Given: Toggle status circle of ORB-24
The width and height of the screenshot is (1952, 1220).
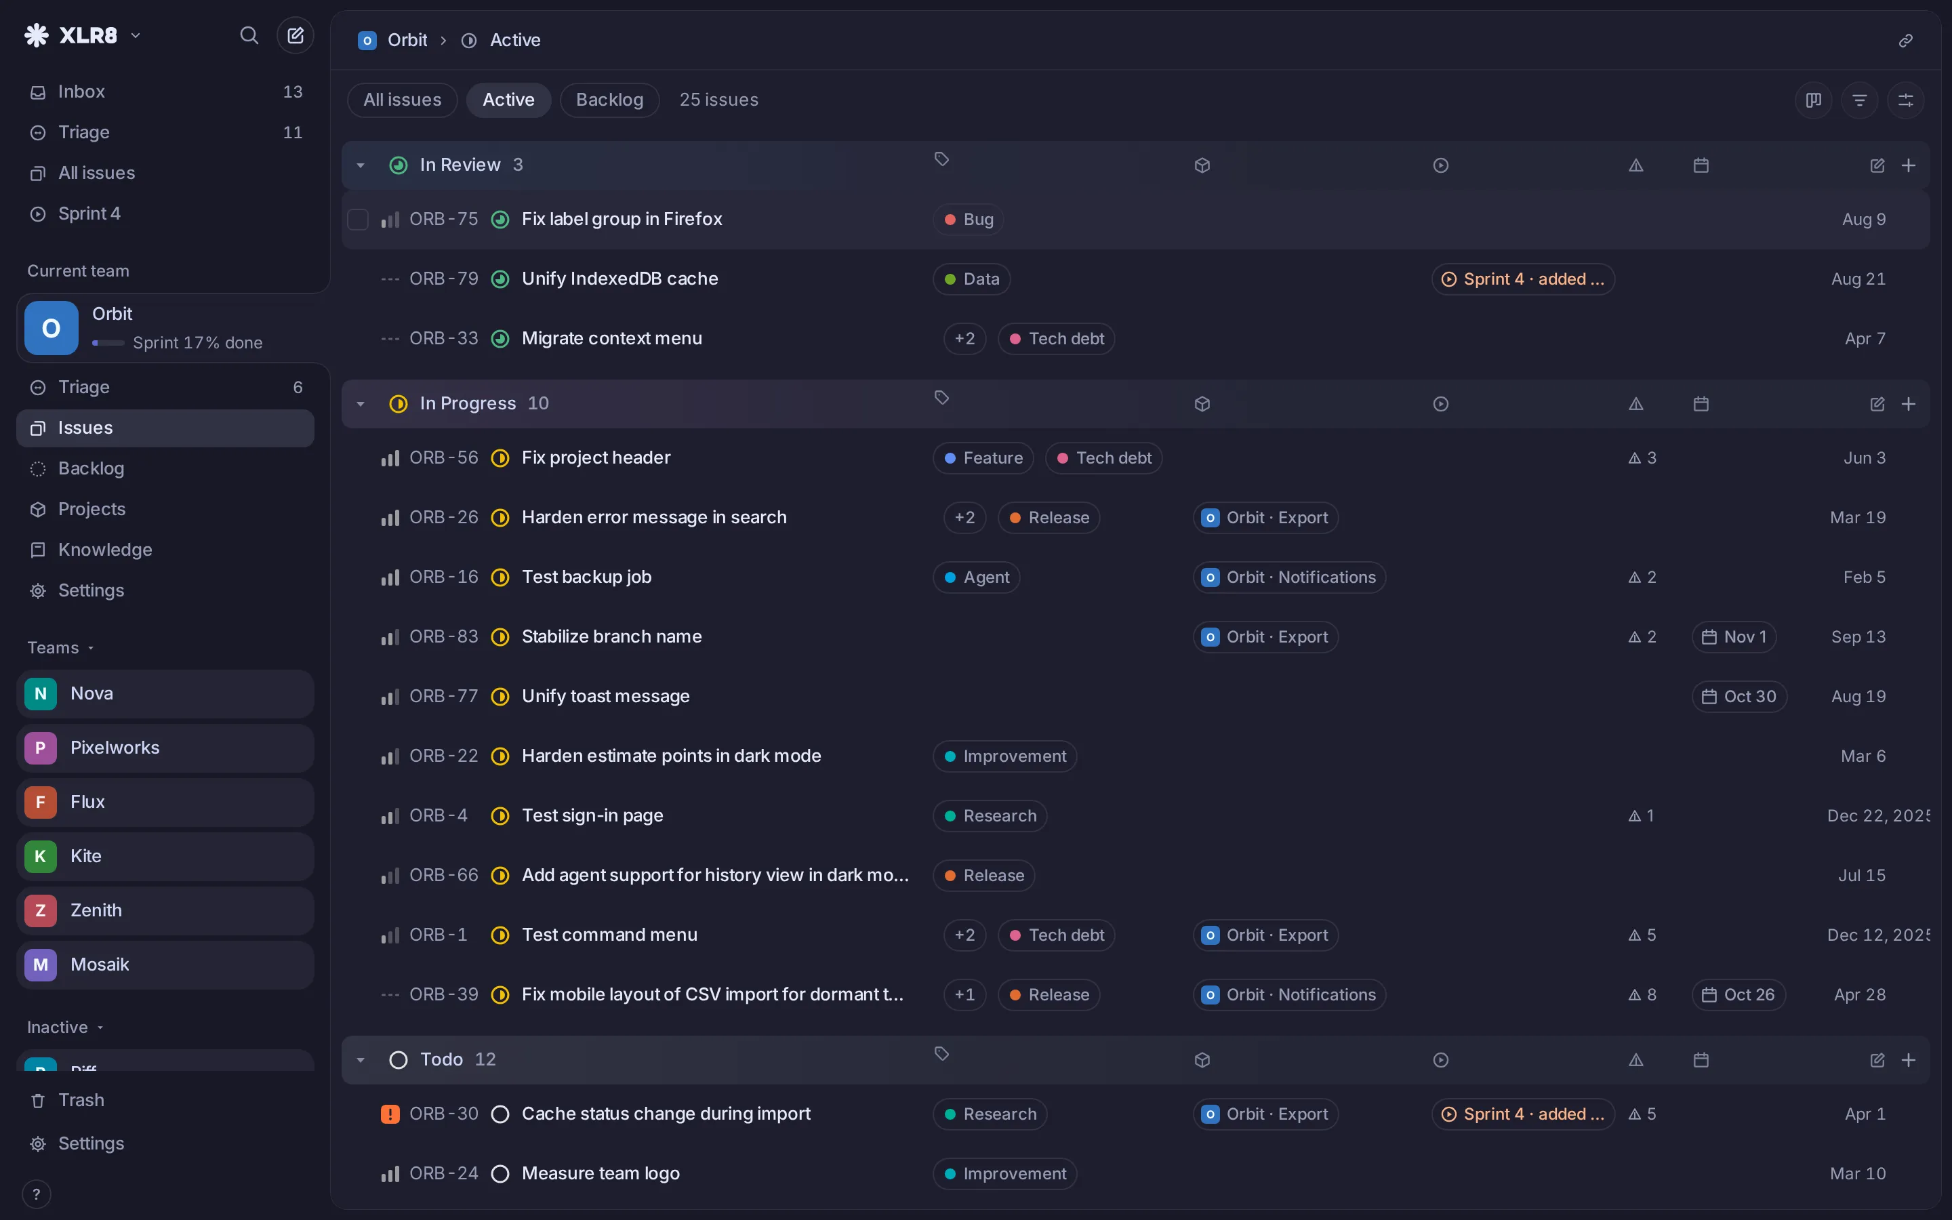Looking at the screenshot, I should (x=500, y=1174).
